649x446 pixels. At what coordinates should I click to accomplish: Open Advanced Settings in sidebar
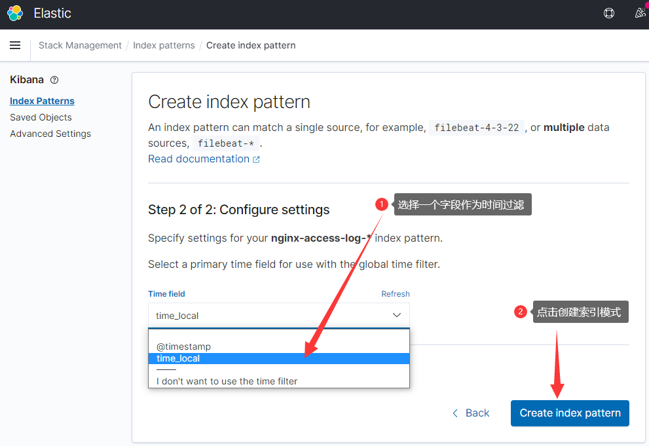tap(50, 134)
